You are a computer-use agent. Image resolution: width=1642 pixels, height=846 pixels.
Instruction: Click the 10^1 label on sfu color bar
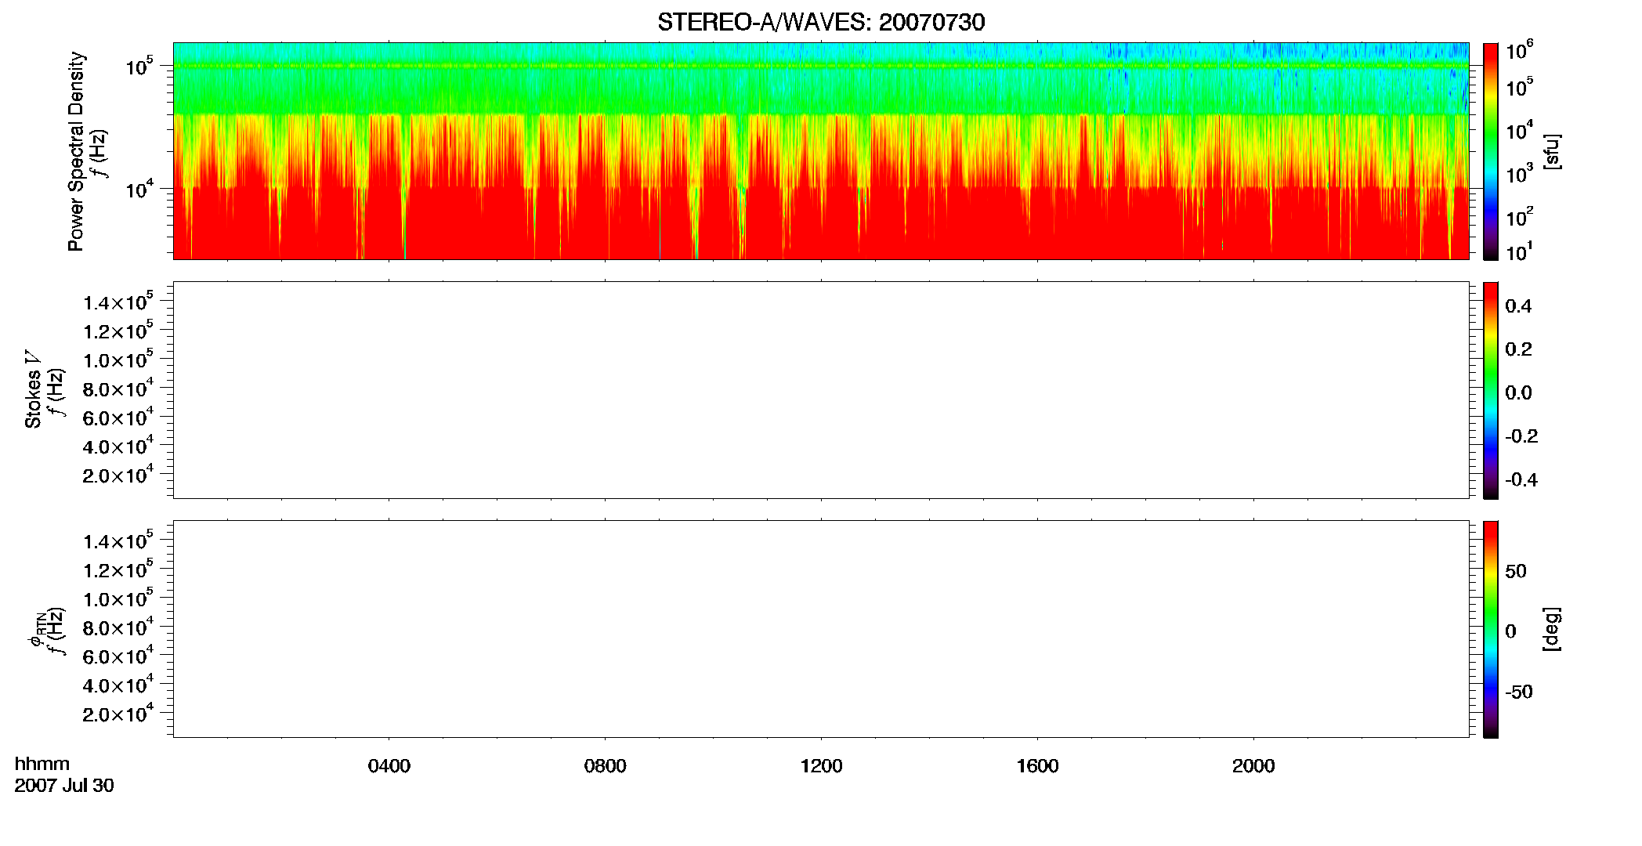click(x=1519, y=251)
